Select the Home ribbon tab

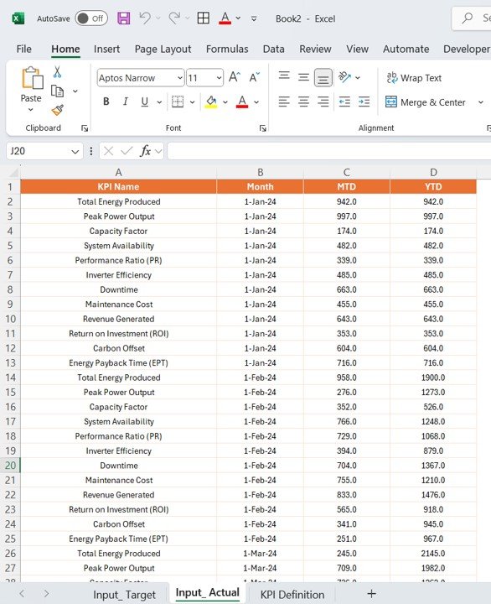(65, 49)
